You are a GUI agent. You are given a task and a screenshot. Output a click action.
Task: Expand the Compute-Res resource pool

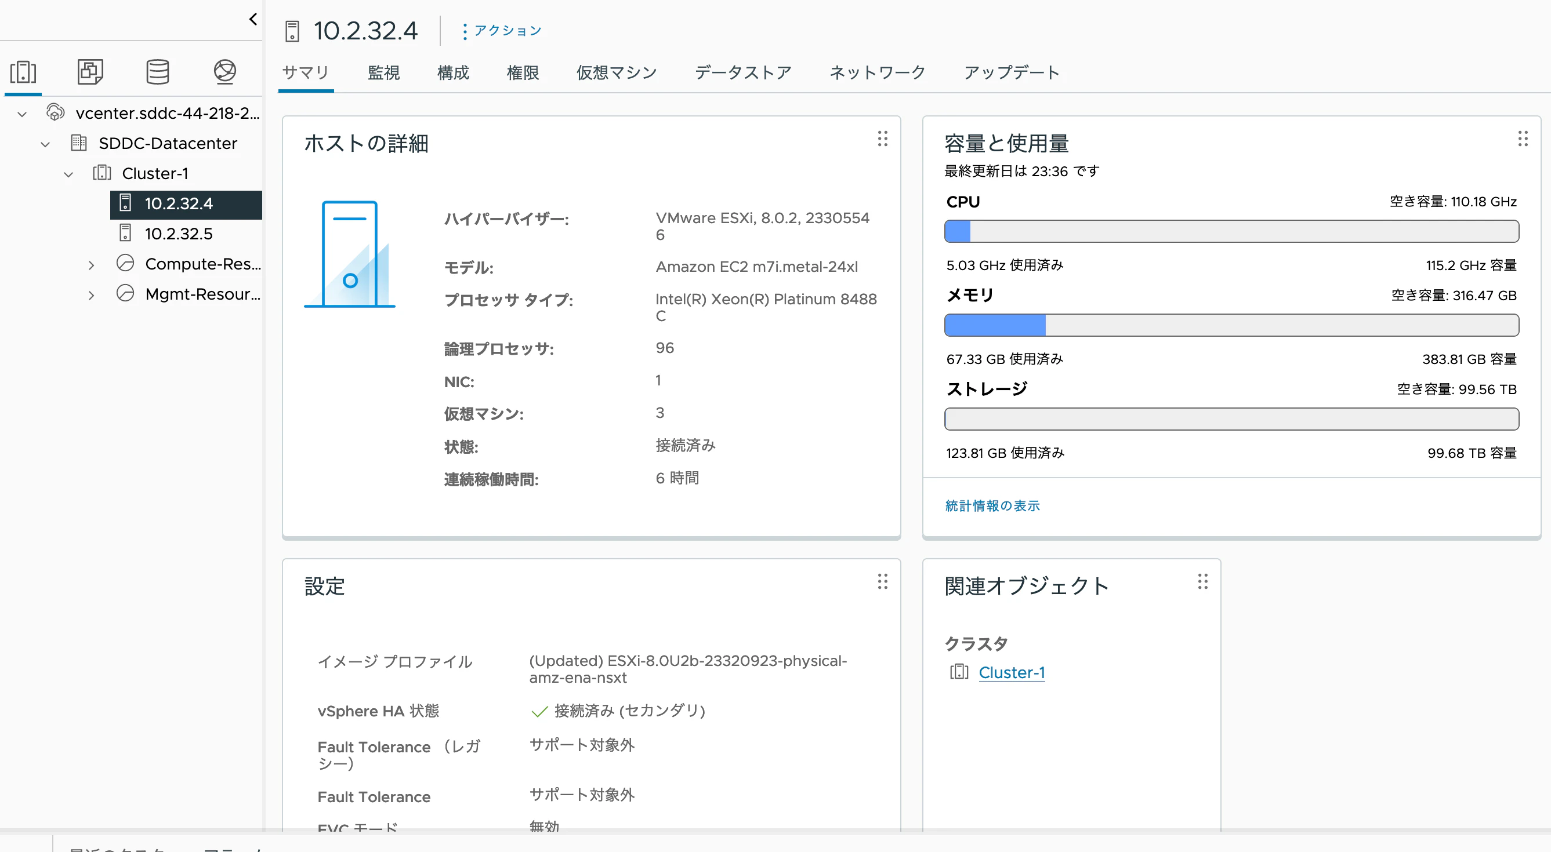point(91,265)
